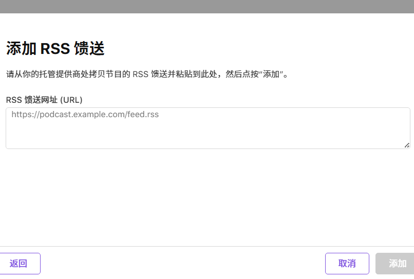Click the instruction text about pasting RSS feed
The image size is (414, 279).
[x=147, y=74]
